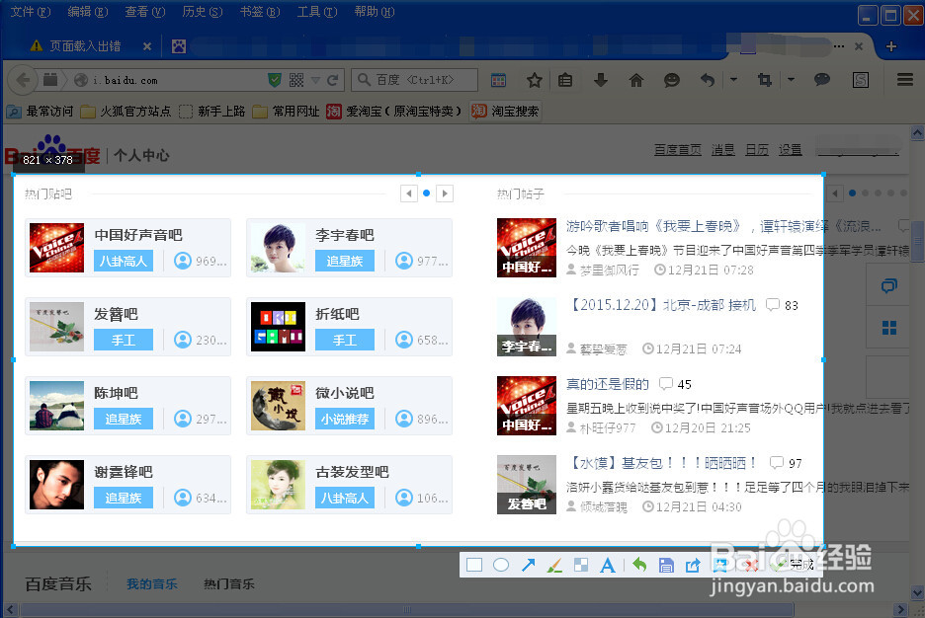Open 中国好声音吧 card
The image size is (925, 618).
pos(128,248)
